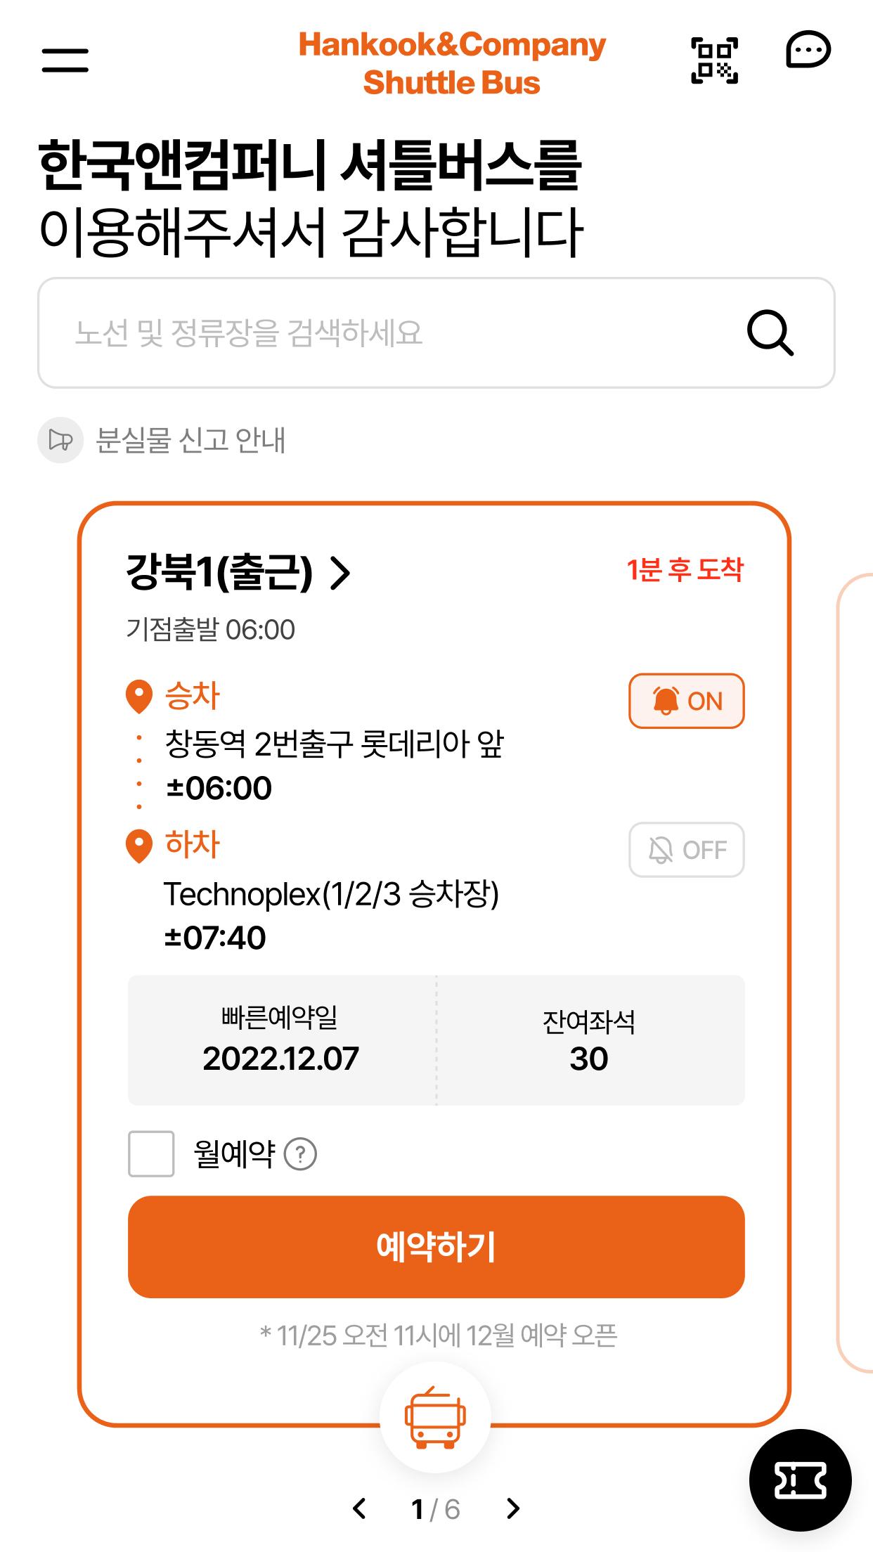Open the monthly reservation help icon
Image resolution: width=873 pixels, height=1552 pixels.
(x=300, y=1154)
